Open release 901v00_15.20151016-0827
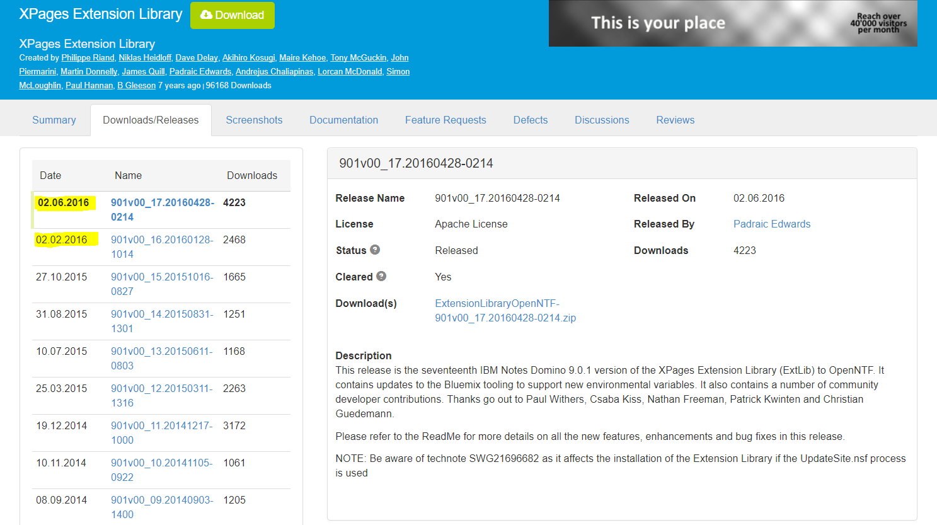The image size is (937, 525). point(162,284)
